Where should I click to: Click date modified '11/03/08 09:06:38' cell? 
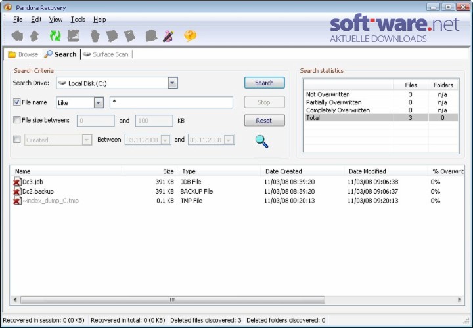373,182
